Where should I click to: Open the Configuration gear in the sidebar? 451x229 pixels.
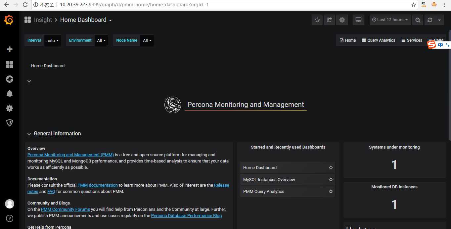(x=10, y=108)
